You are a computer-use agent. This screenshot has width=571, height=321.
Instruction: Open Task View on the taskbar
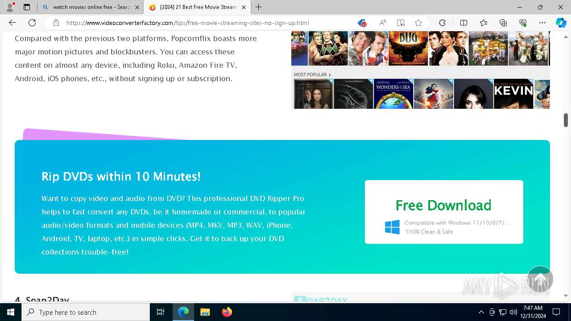point(161,312)
